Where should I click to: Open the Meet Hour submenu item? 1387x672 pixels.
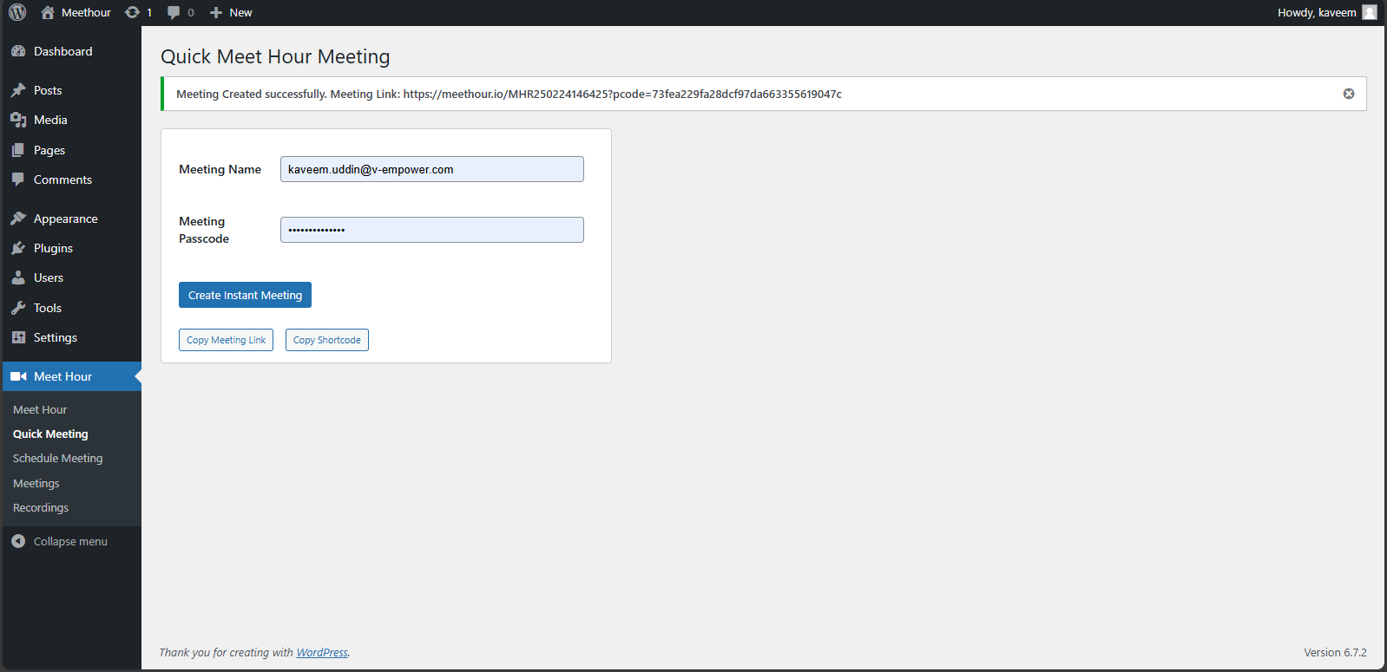[x=40, y=409]
